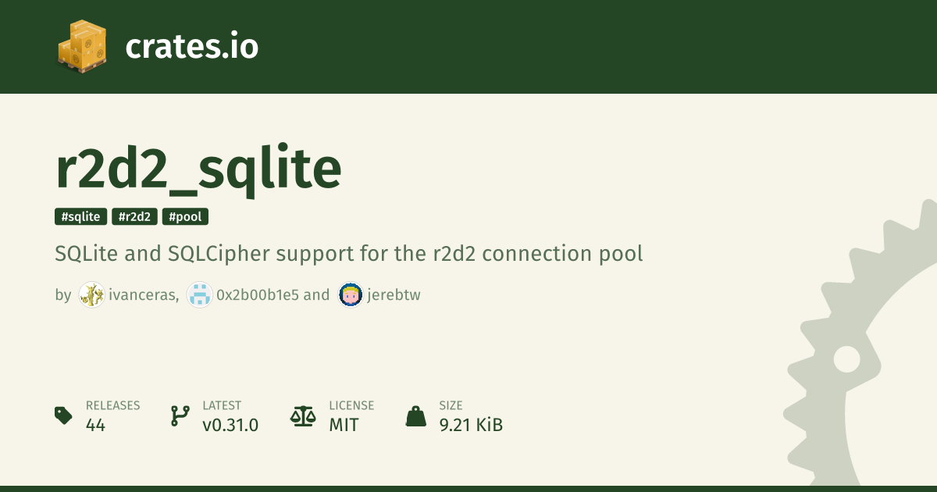Click the latest version branch icon
937x492 pixels.
tap(180, 415)
